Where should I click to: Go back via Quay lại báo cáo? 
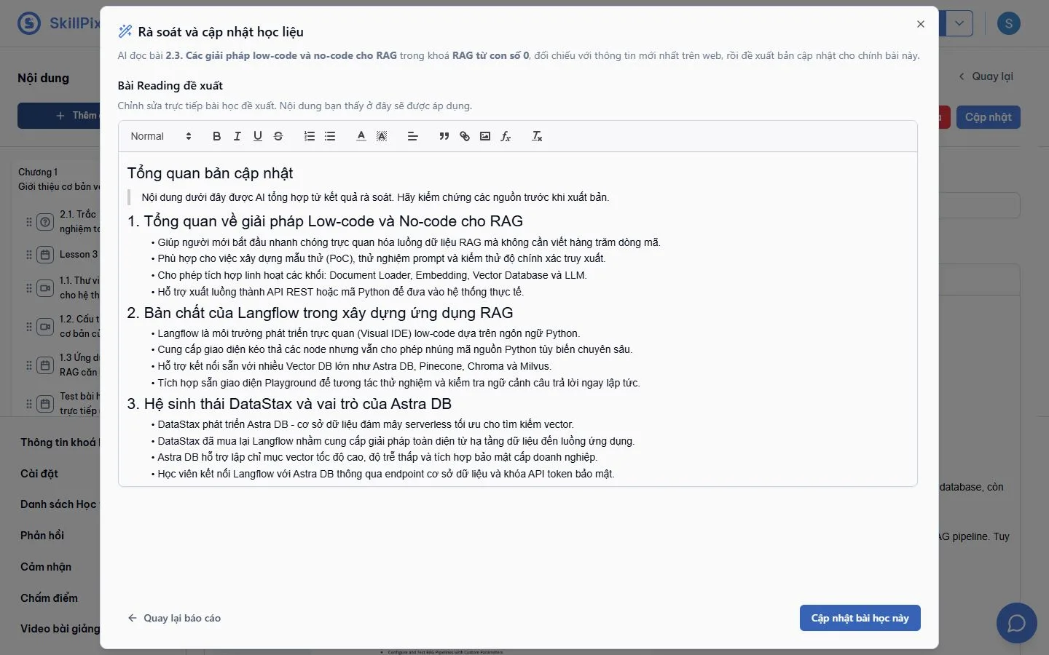(x=174, y=618)
